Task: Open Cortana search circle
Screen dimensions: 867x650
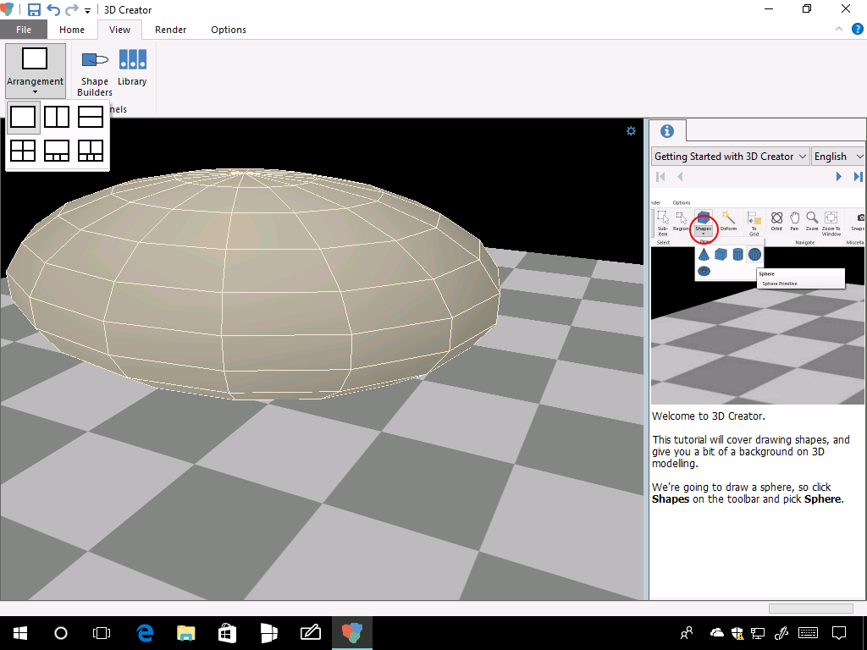Action: coord(61,633)
